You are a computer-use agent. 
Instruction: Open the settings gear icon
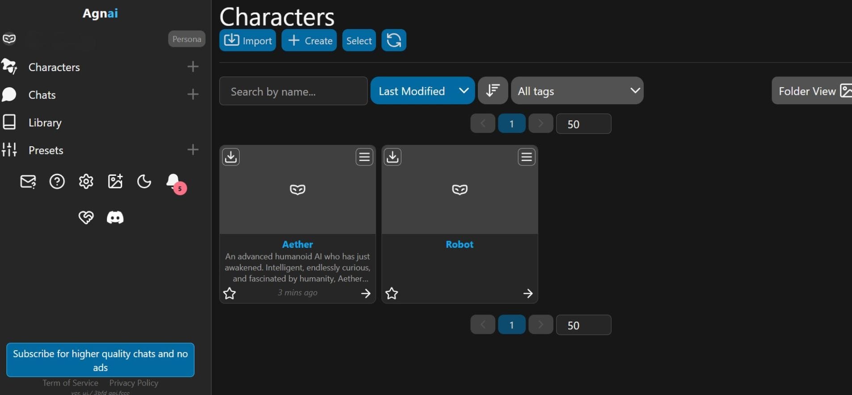(x=86, y=182)
